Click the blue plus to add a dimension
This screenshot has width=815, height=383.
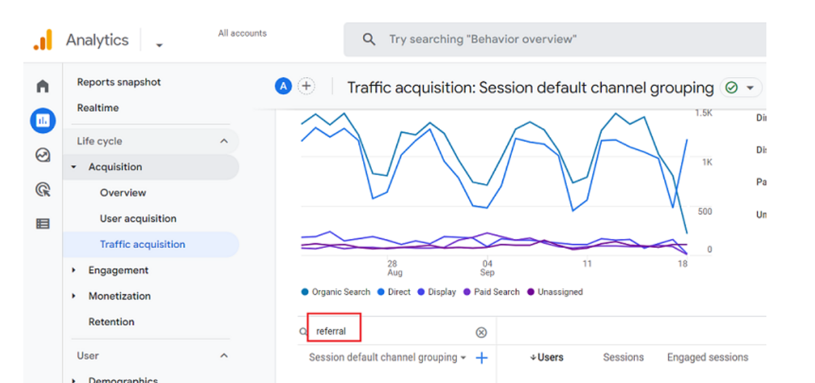482,358
